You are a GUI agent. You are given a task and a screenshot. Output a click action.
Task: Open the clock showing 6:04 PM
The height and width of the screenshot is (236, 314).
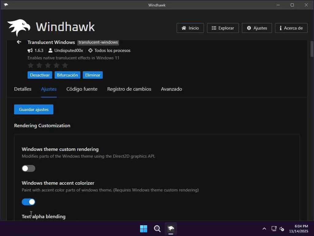click(298, 229)
